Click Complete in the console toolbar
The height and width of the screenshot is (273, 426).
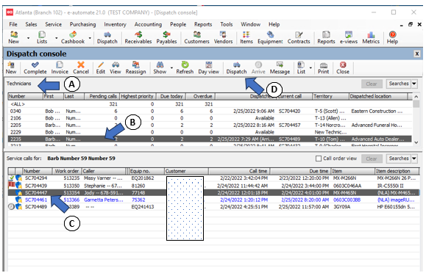tap(35, 68)
